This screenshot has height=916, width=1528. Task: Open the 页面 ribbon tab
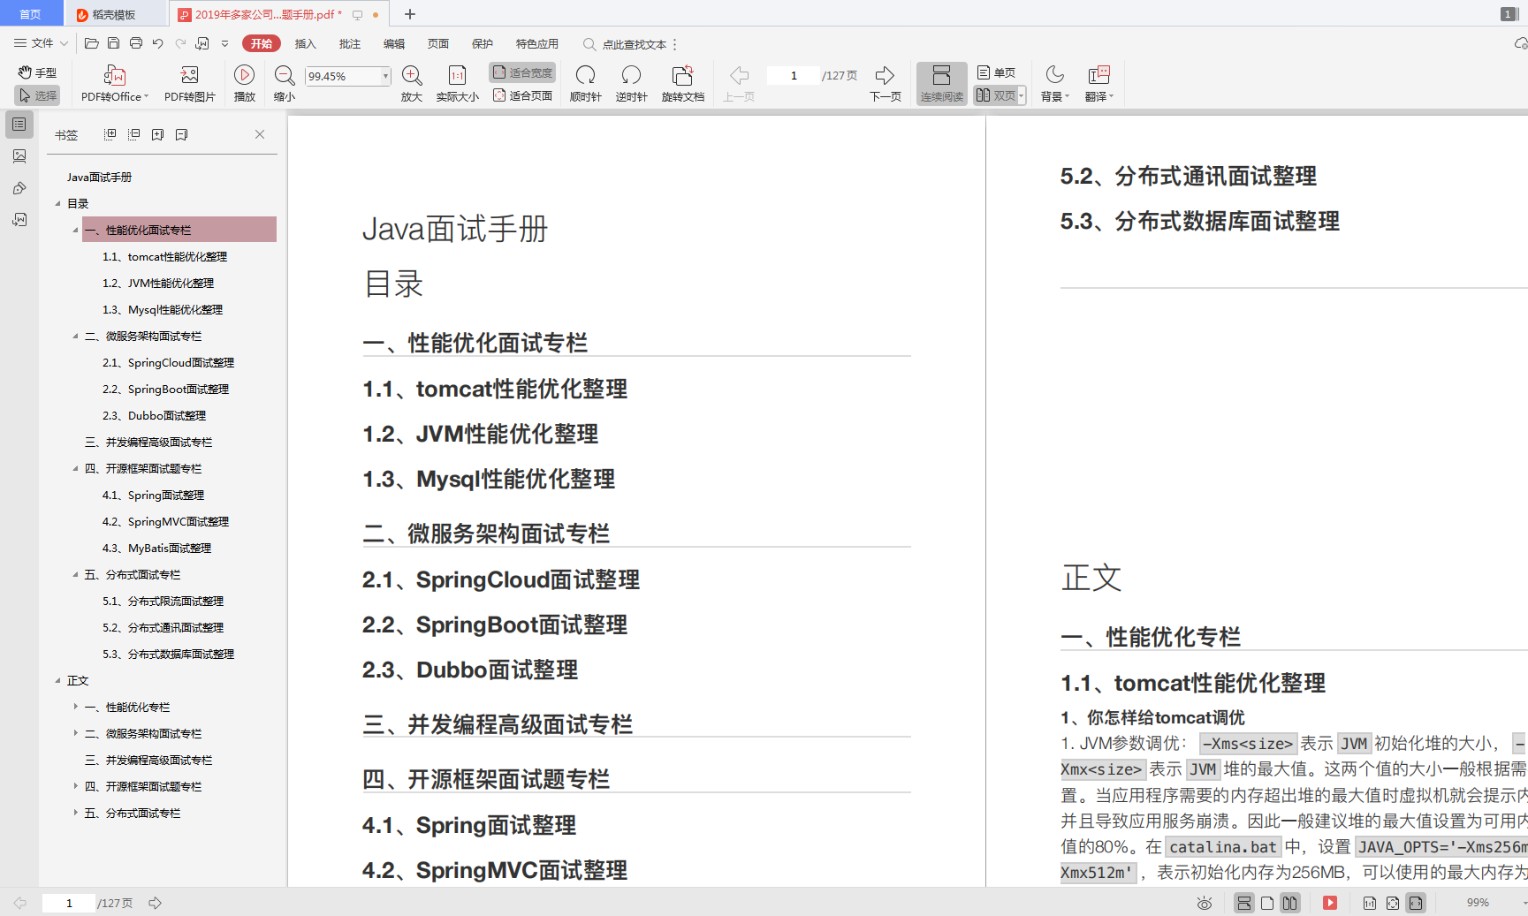(438, 43)
